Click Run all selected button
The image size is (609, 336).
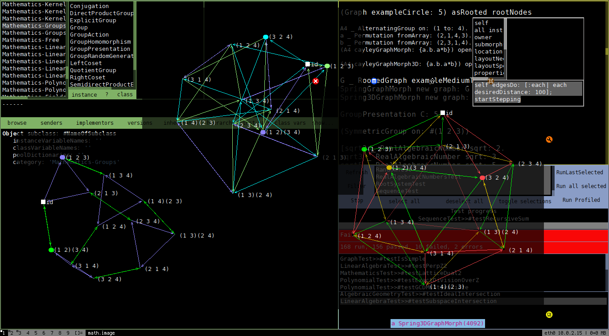581,186
